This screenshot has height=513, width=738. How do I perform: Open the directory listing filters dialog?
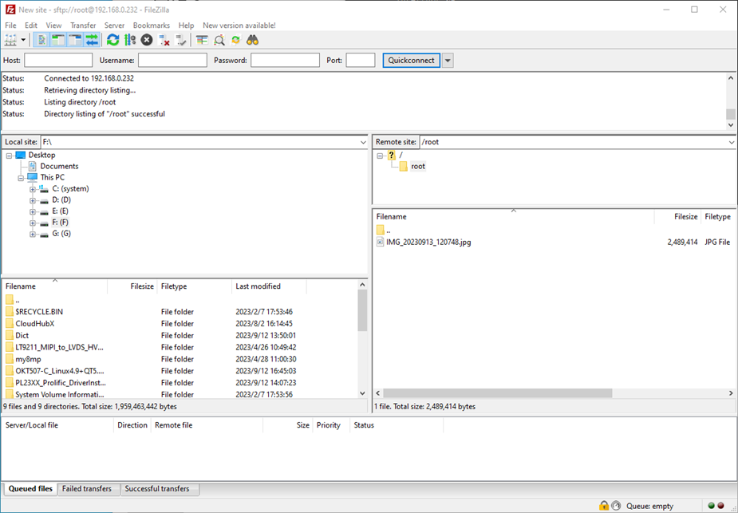tap(202, 40)
